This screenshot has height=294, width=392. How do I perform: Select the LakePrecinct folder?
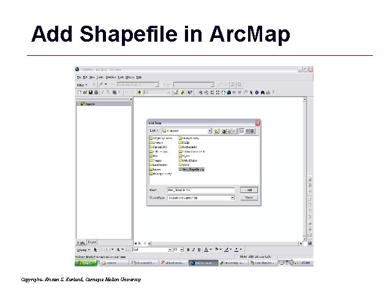pyautogui.click(x=158, y=165)
